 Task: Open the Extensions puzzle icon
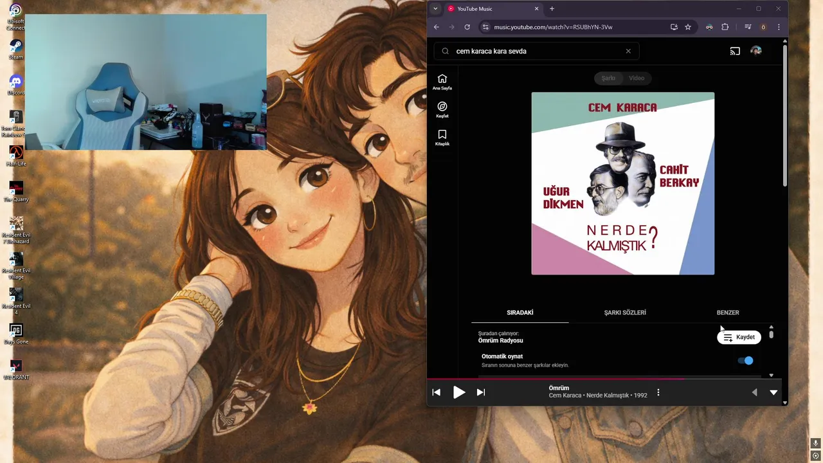tap(725, 27)
